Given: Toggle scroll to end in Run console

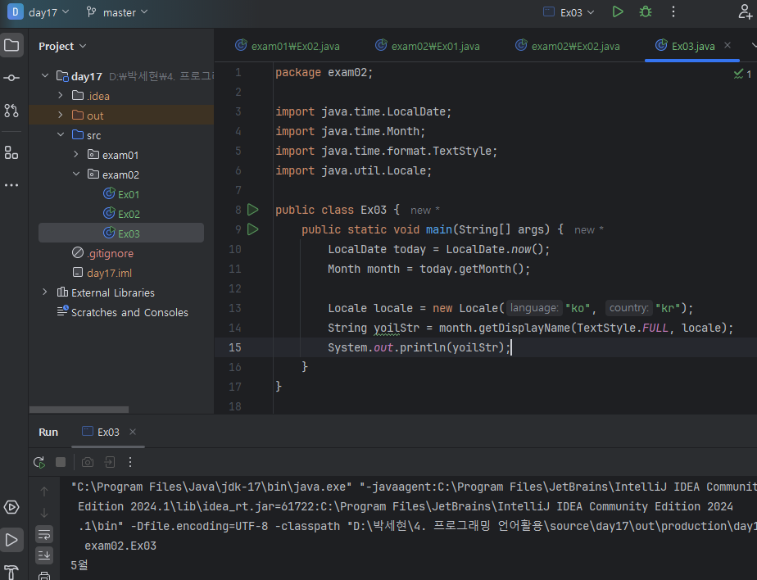Looking at the screenshot, I should tap(44, 556).
